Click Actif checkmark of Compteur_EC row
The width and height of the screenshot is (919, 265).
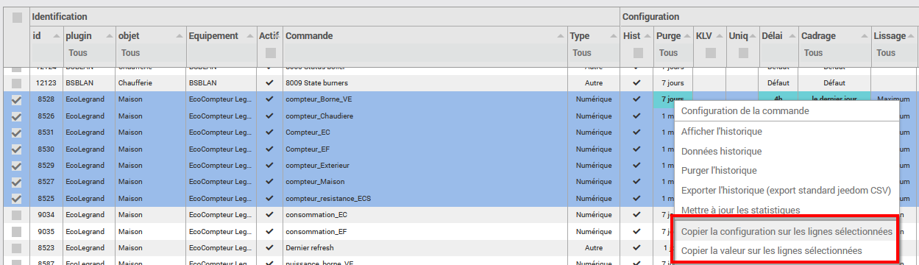pyautogui.click(x=269, y=132)
